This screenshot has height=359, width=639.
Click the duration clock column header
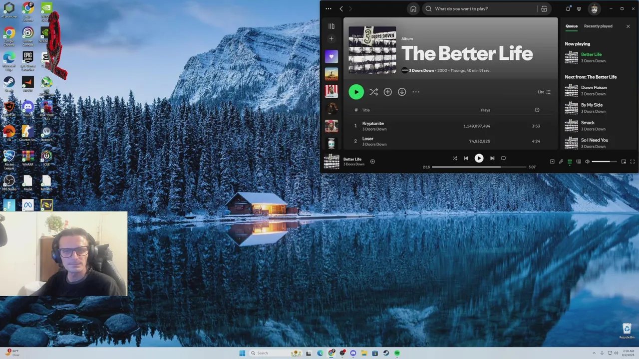(537, 110)
